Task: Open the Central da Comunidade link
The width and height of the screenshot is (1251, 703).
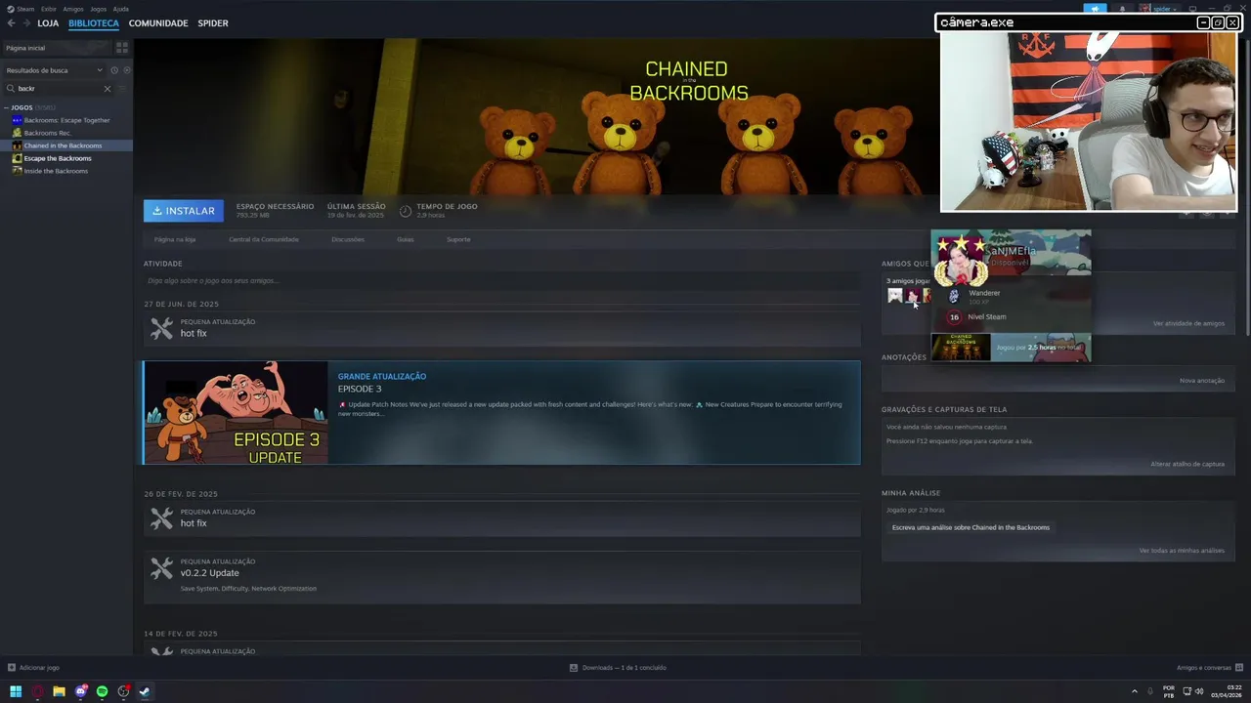Action: coord(264,239)
